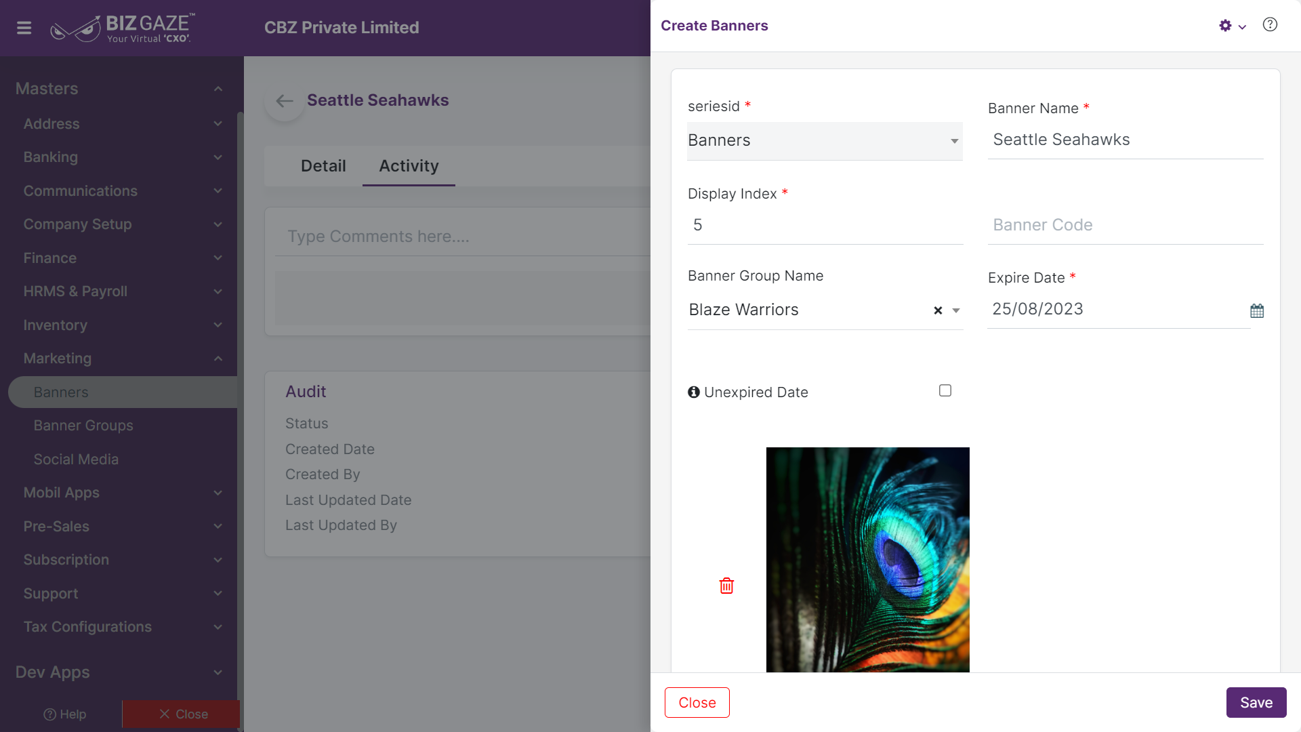
Task: Expand the Finance menu section
Action: tap(122, 258)
